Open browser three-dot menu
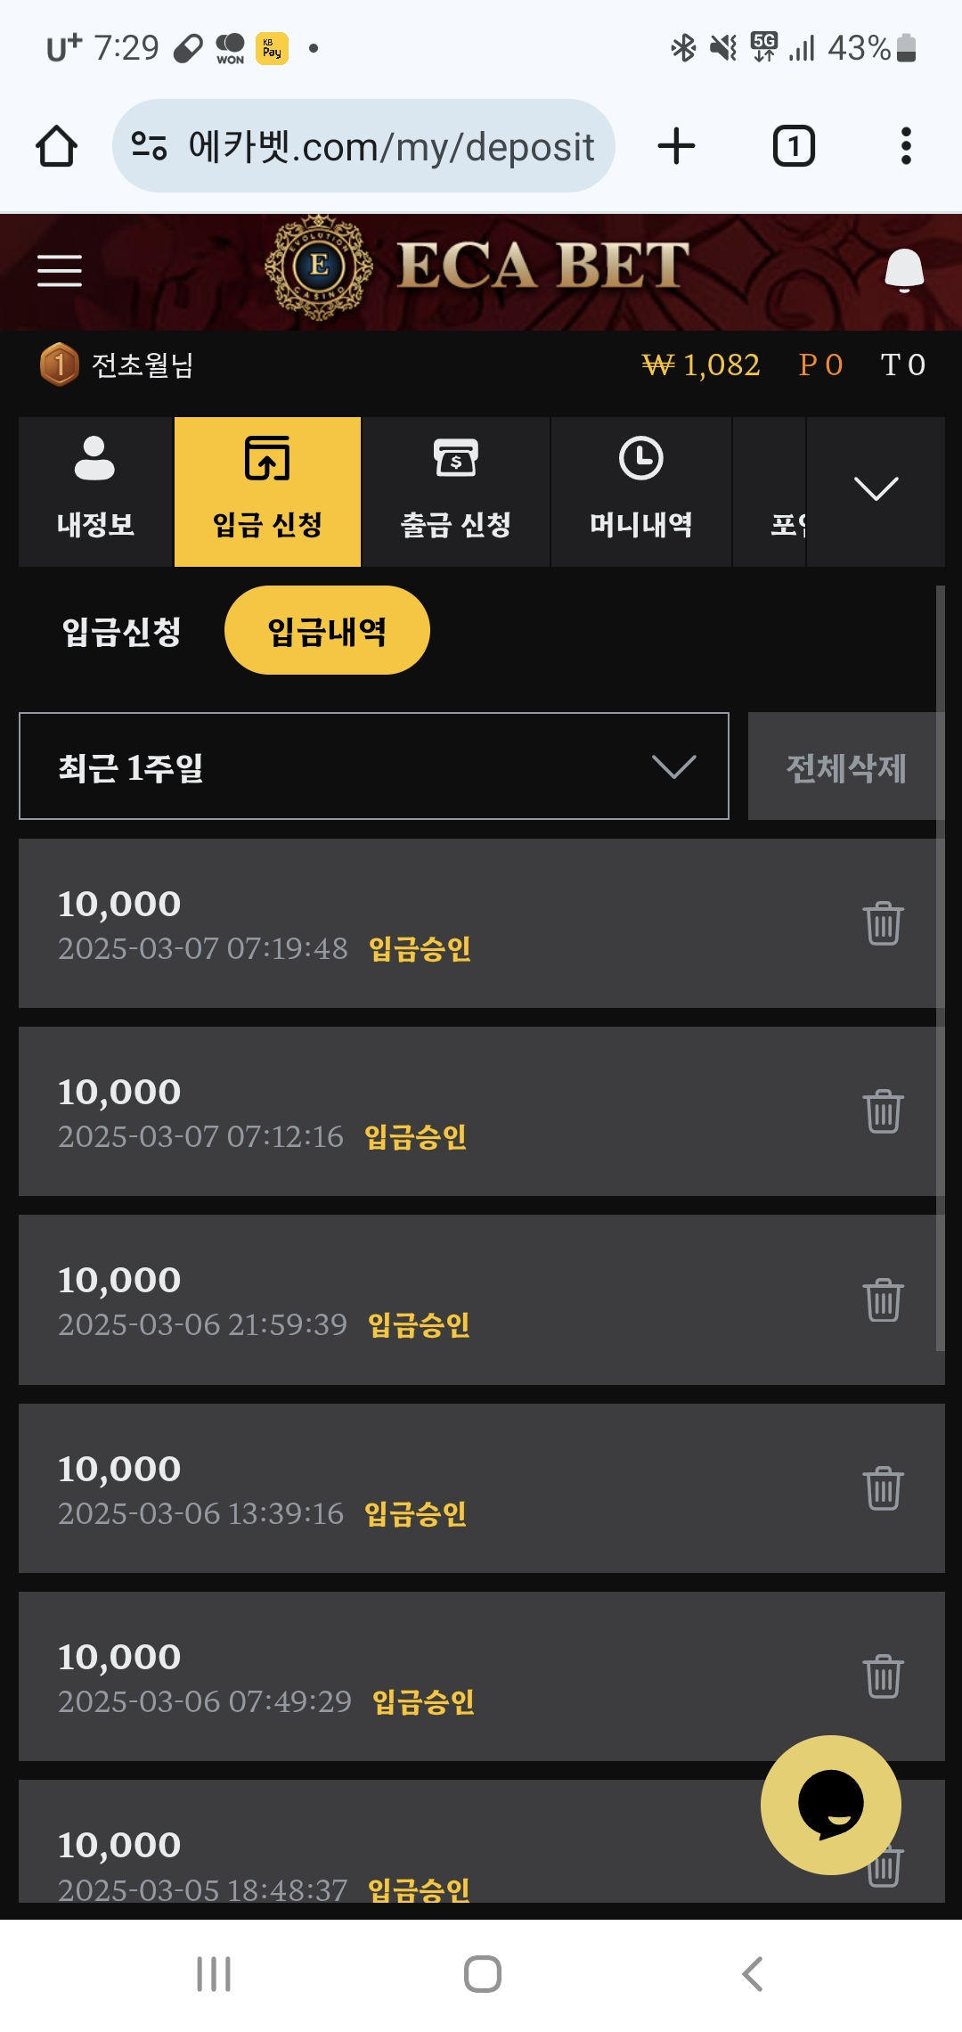 coord(906,146)
